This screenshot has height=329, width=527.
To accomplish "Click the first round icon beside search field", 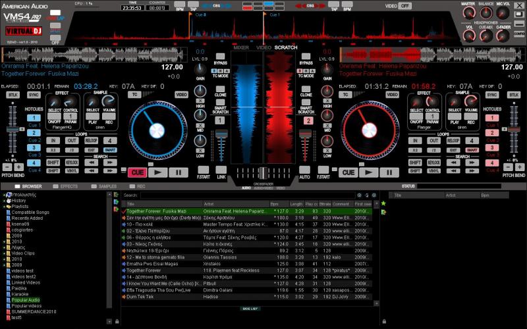I will click(359, 195).
